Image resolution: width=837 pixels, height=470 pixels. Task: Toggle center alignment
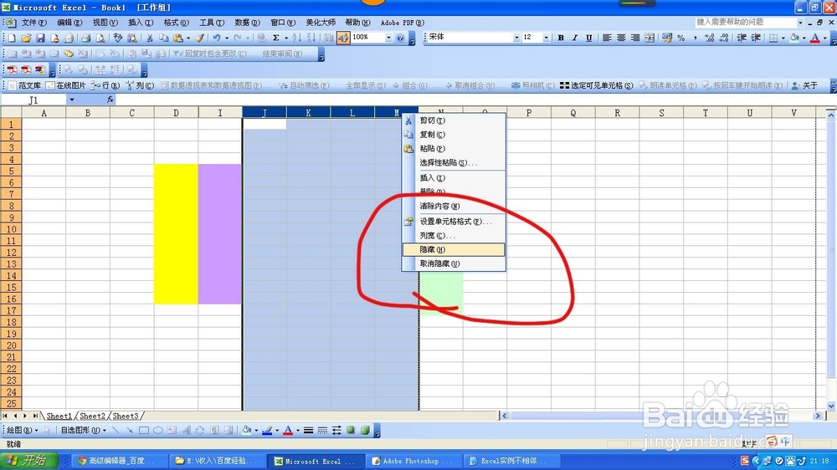pyautogui.click(x=621, y=38)
